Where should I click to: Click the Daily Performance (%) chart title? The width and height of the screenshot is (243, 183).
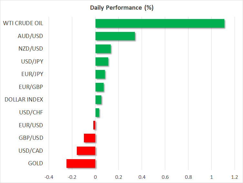(122, 8)
